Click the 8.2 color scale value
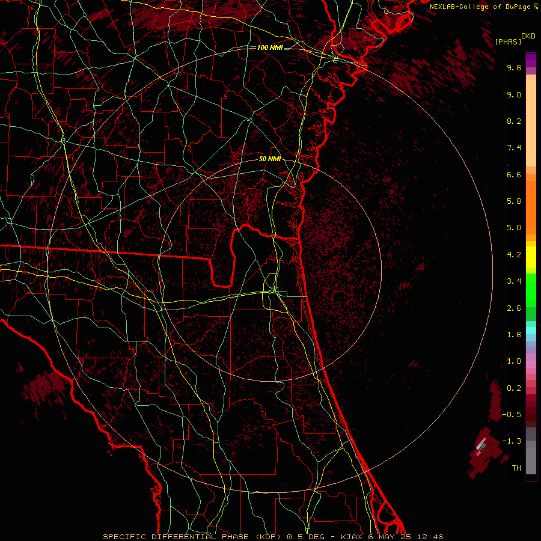The width and height of the screenshot is (541, 541). point(514,121)
